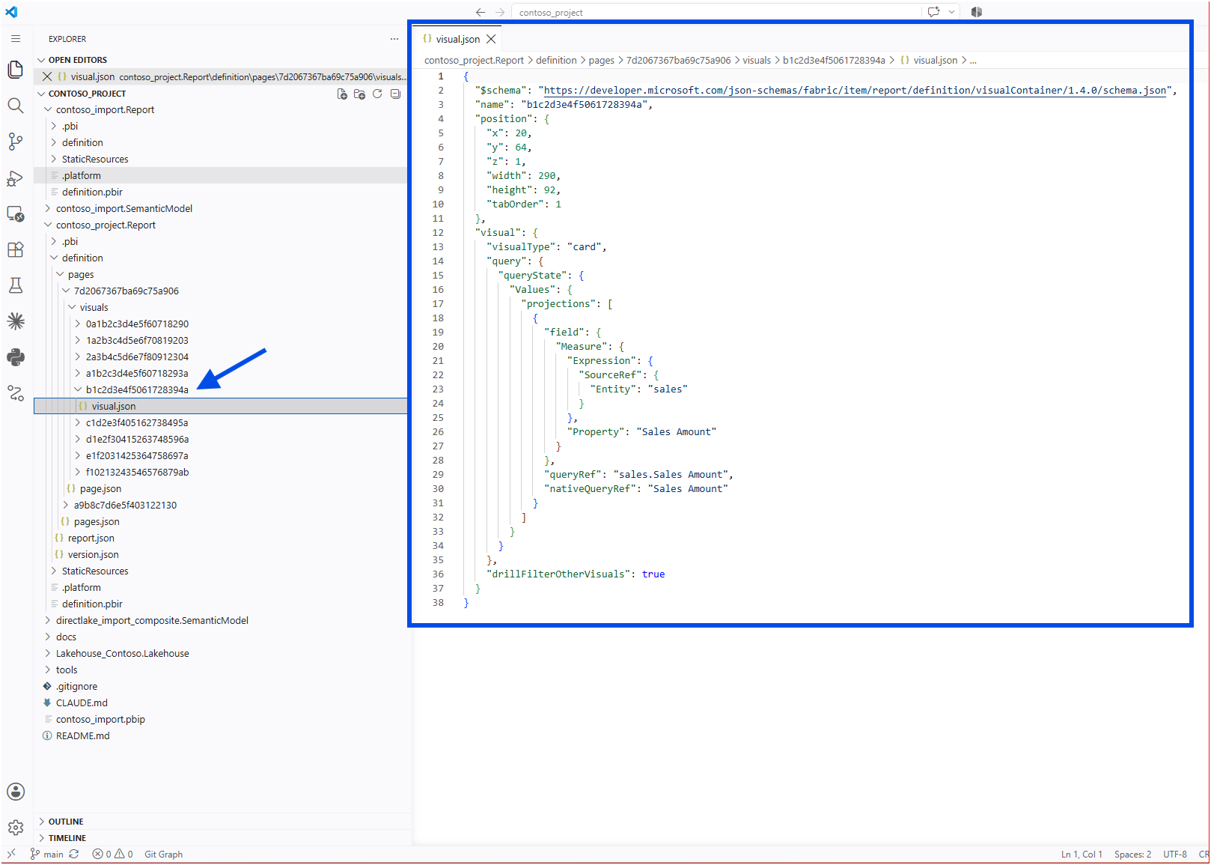The height and width of the screenshot is (865, 1211).
Task: Open chat dropdown arrow in title bar
Action: tap(951, 12)
